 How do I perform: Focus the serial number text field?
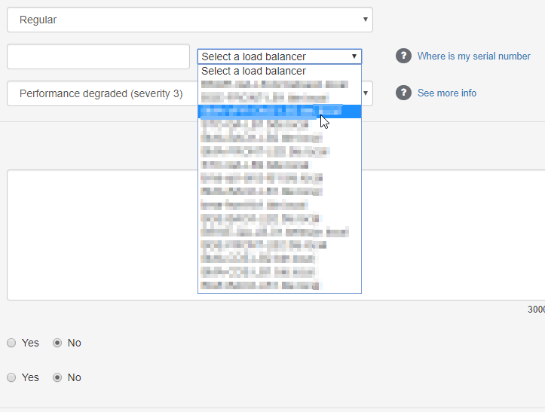click(x=98, y=56)
